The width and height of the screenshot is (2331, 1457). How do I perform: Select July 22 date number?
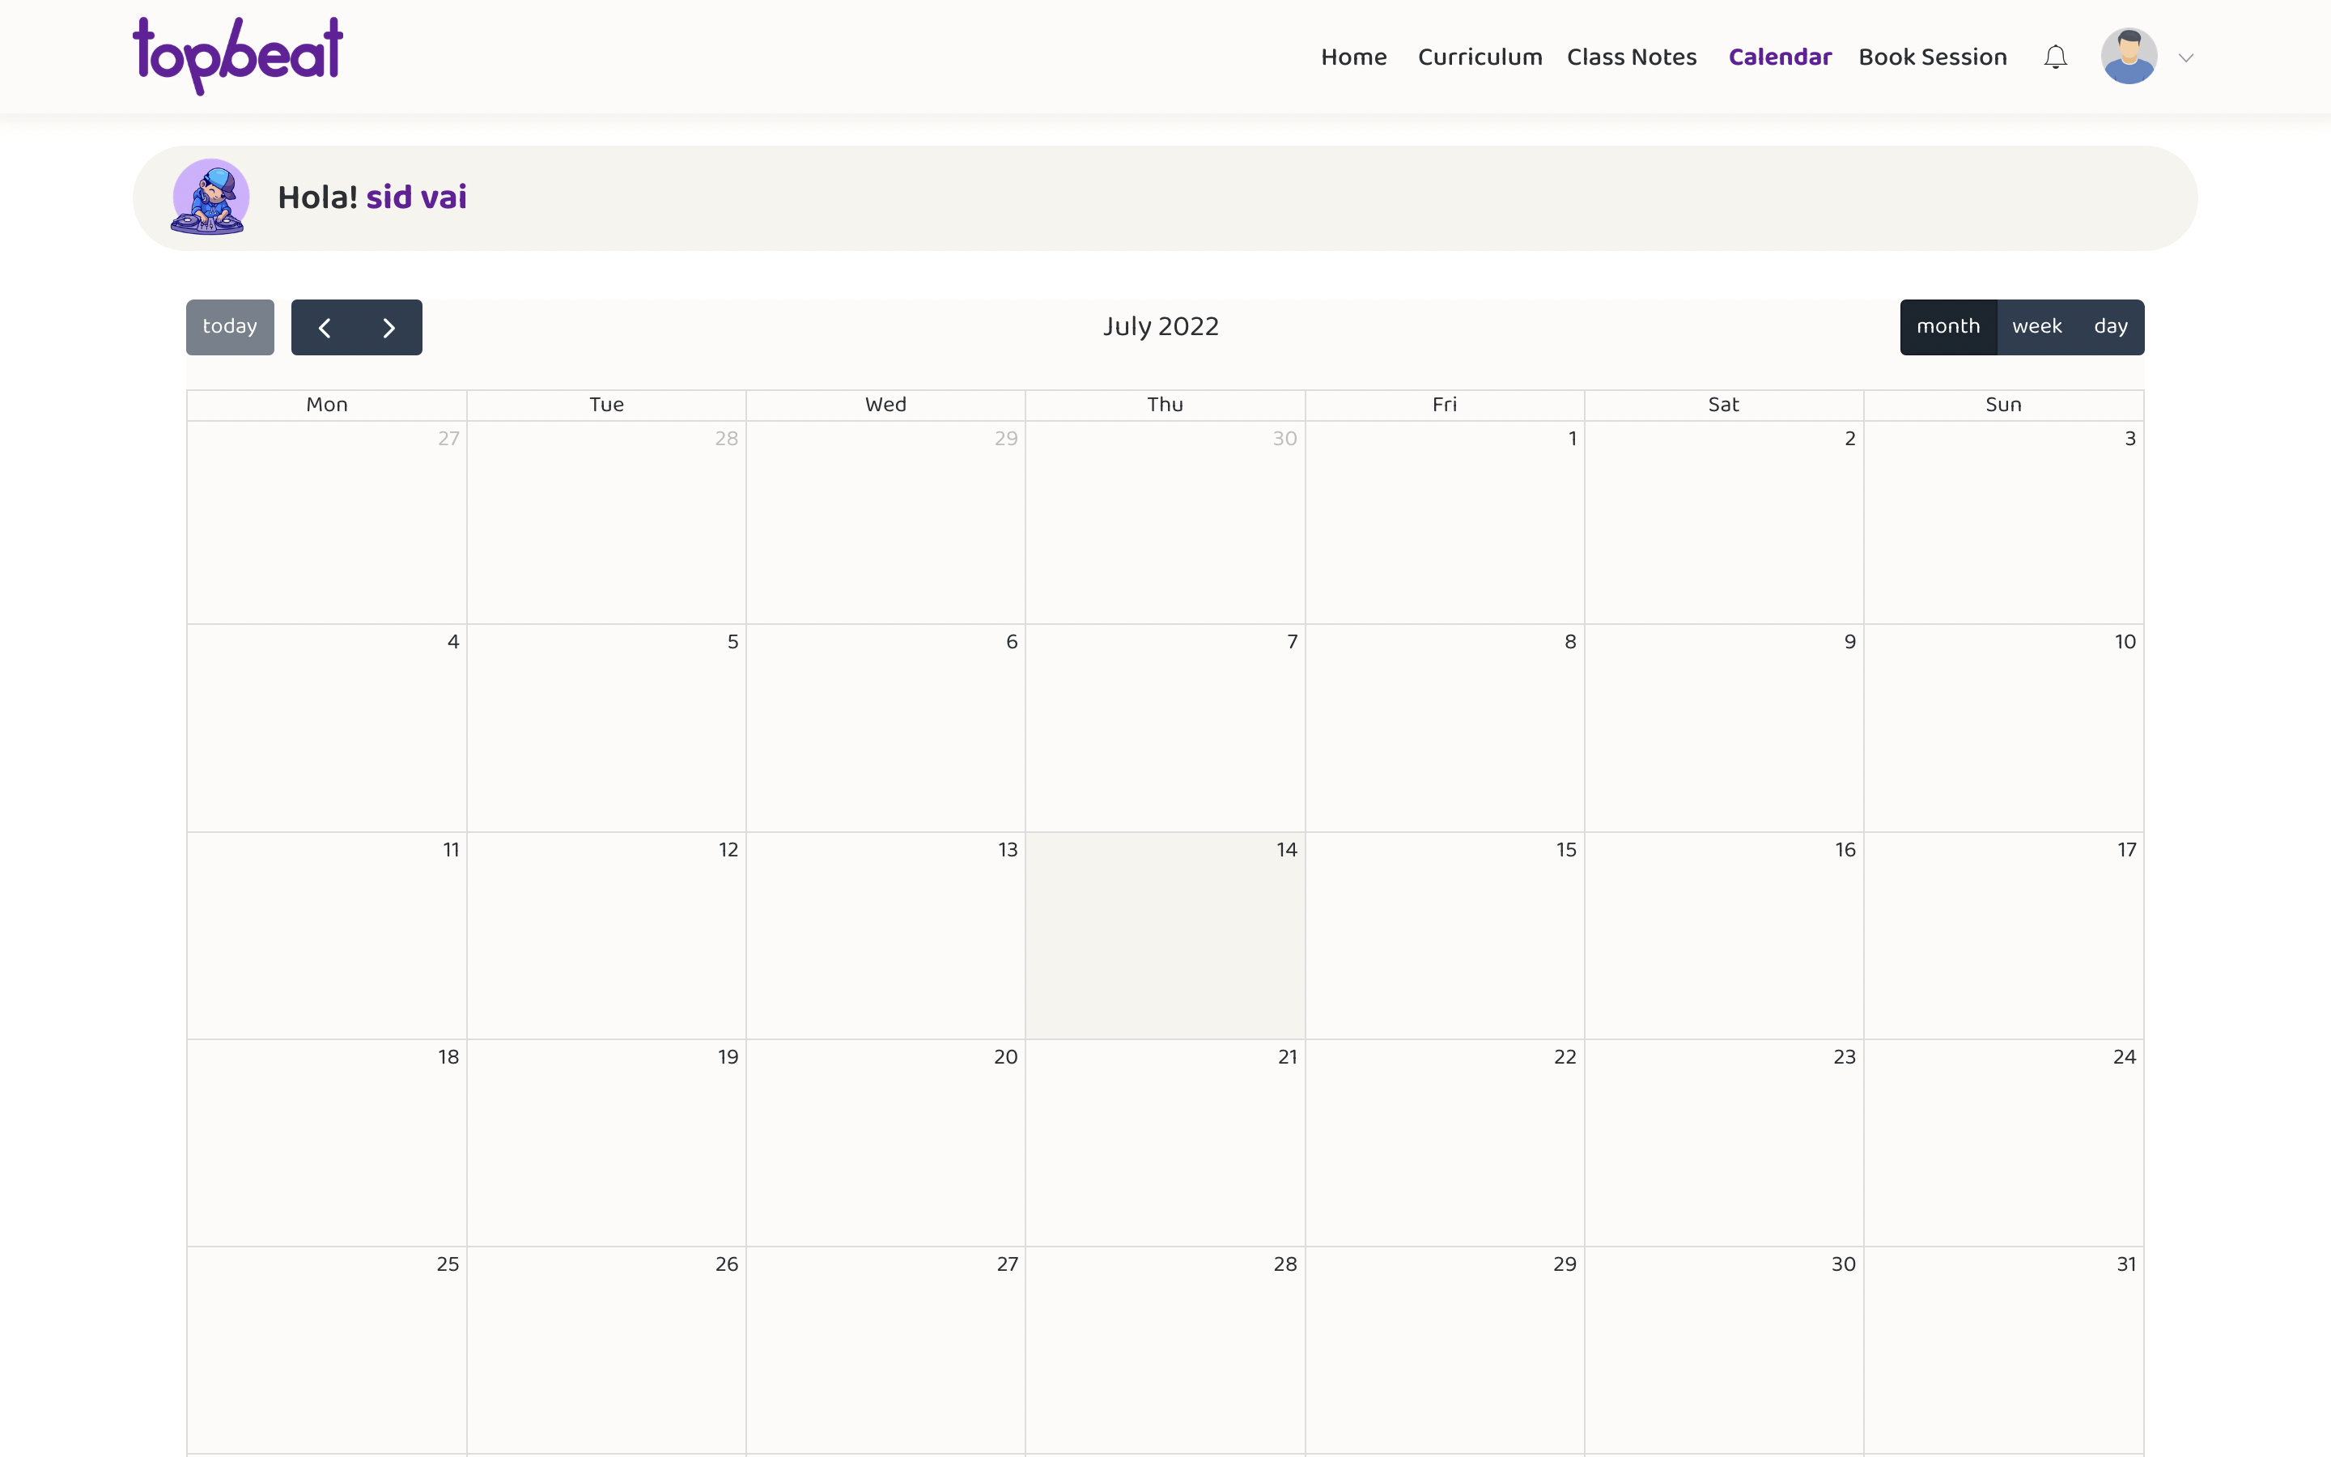[1565, 1057]
